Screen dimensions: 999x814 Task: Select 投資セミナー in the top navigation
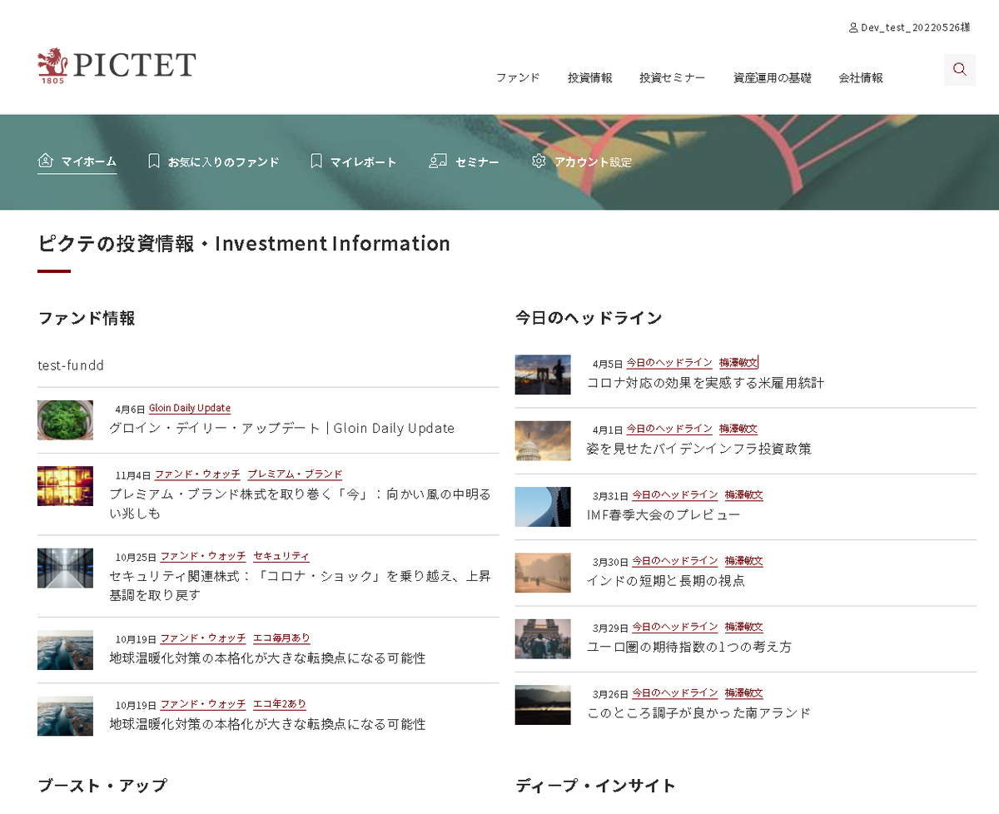pyautogui.click(x=672, y=77)
